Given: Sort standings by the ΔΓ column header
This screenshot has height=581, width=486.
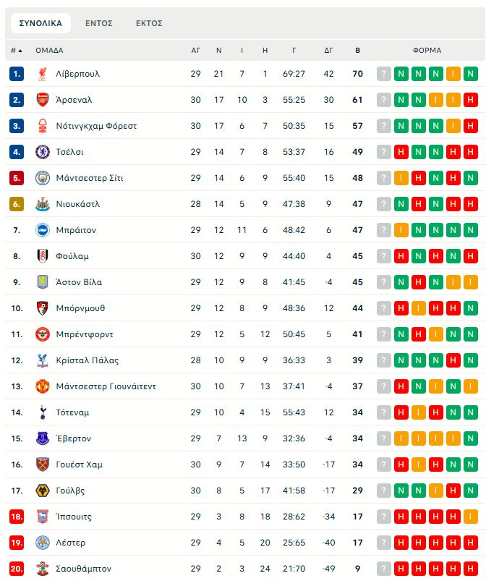Looking at the screenshot, I should pos(328,51).
